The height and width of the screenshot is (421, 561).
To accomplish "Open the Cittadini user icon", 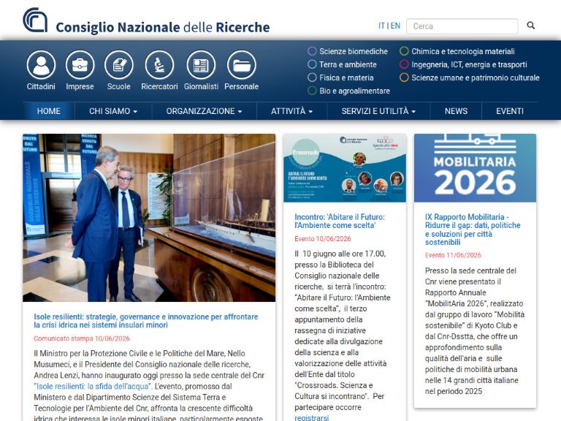I will click(41, 65).
